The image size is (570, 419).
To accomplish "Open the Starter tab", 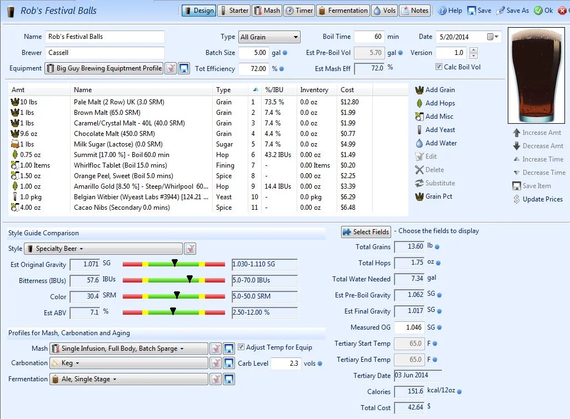I will (234, 11).
